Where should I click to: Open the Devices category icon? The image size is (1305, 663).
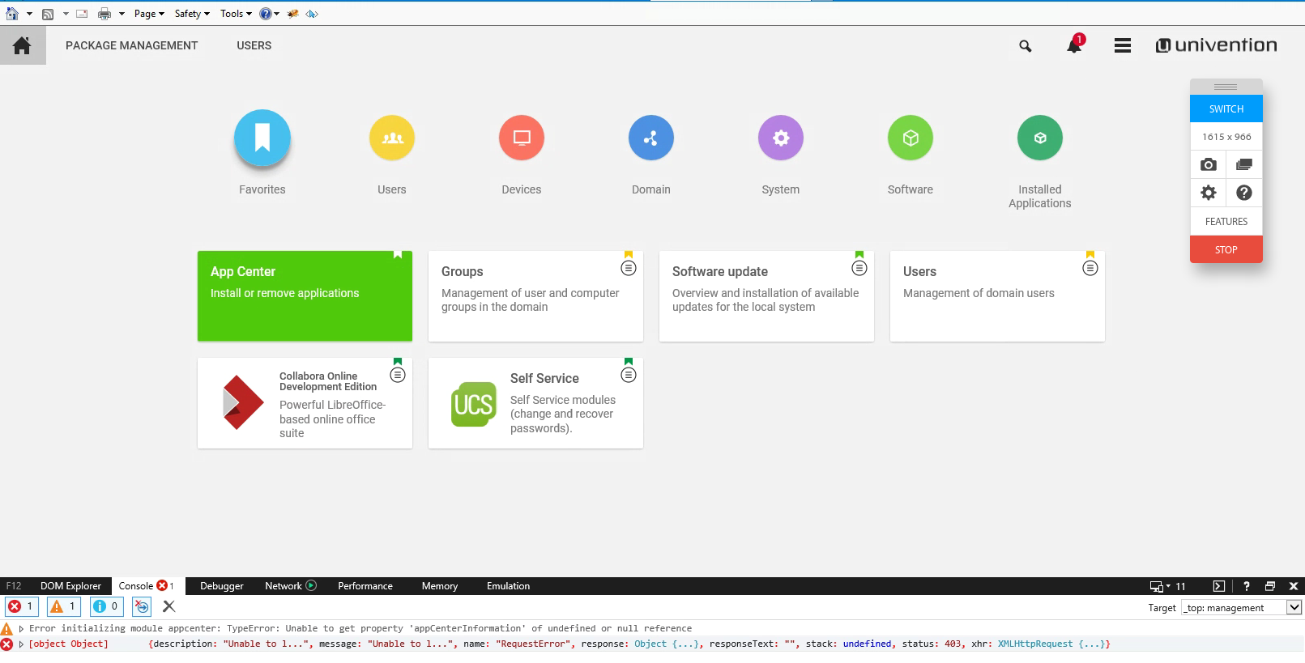[x=521, y=138]
